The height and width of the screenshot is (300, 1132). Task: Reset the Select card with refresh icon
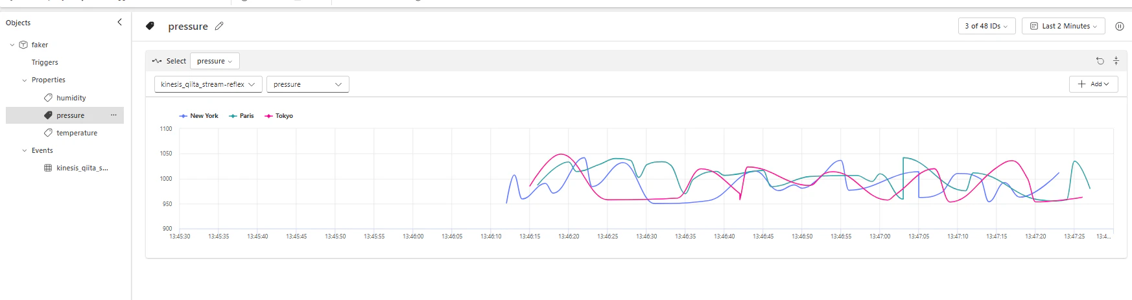point(1100,61)
